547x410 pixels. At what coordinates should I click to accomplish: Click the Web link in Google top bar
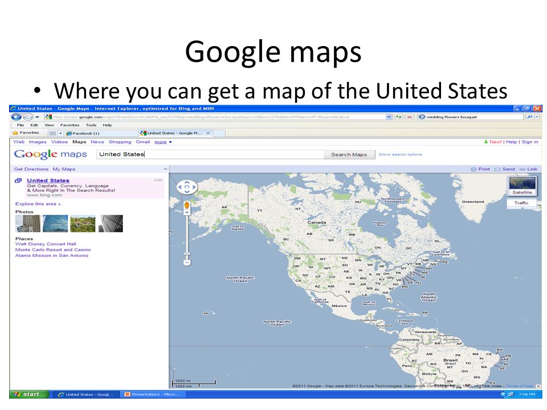point(19,142)
